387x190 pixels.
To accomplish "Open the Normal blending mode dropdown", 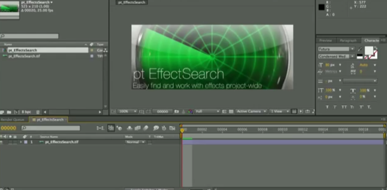I will pos(135,142).
